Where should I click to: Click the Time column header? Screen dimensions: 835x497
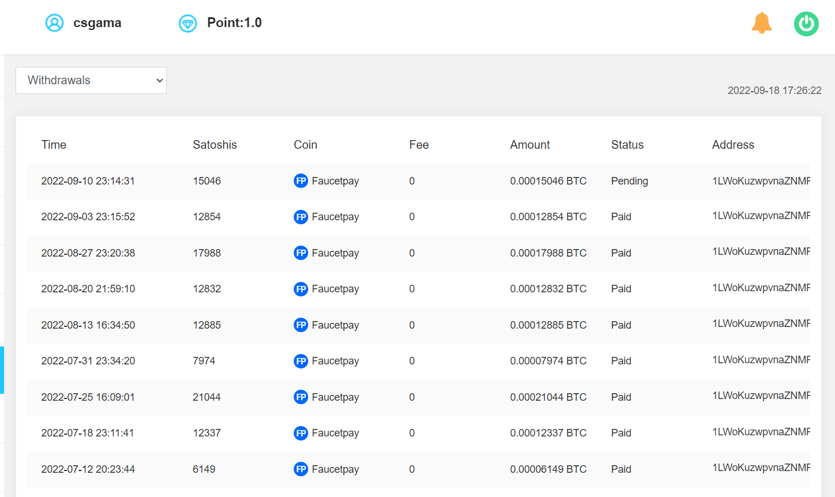pos(54,145)
